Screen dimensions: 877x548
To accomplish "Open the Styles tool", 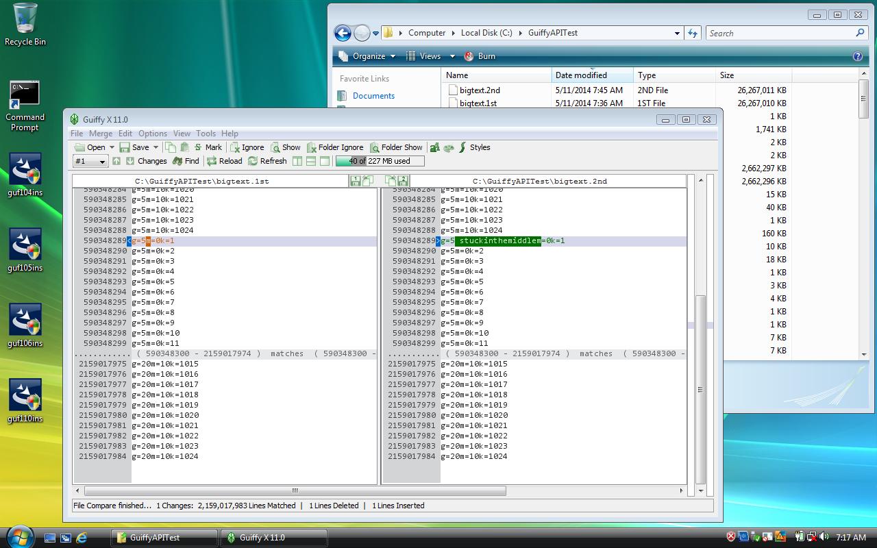I will pyautogui.click(x=474, y=147).
